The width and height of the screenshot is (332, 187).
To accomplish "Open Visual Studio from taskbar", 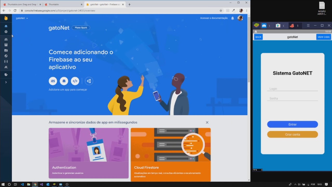I will (x=41, y=184).
